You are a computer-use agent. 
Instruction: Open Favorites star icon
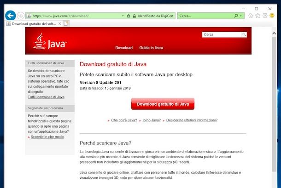(x=258, y=16)
